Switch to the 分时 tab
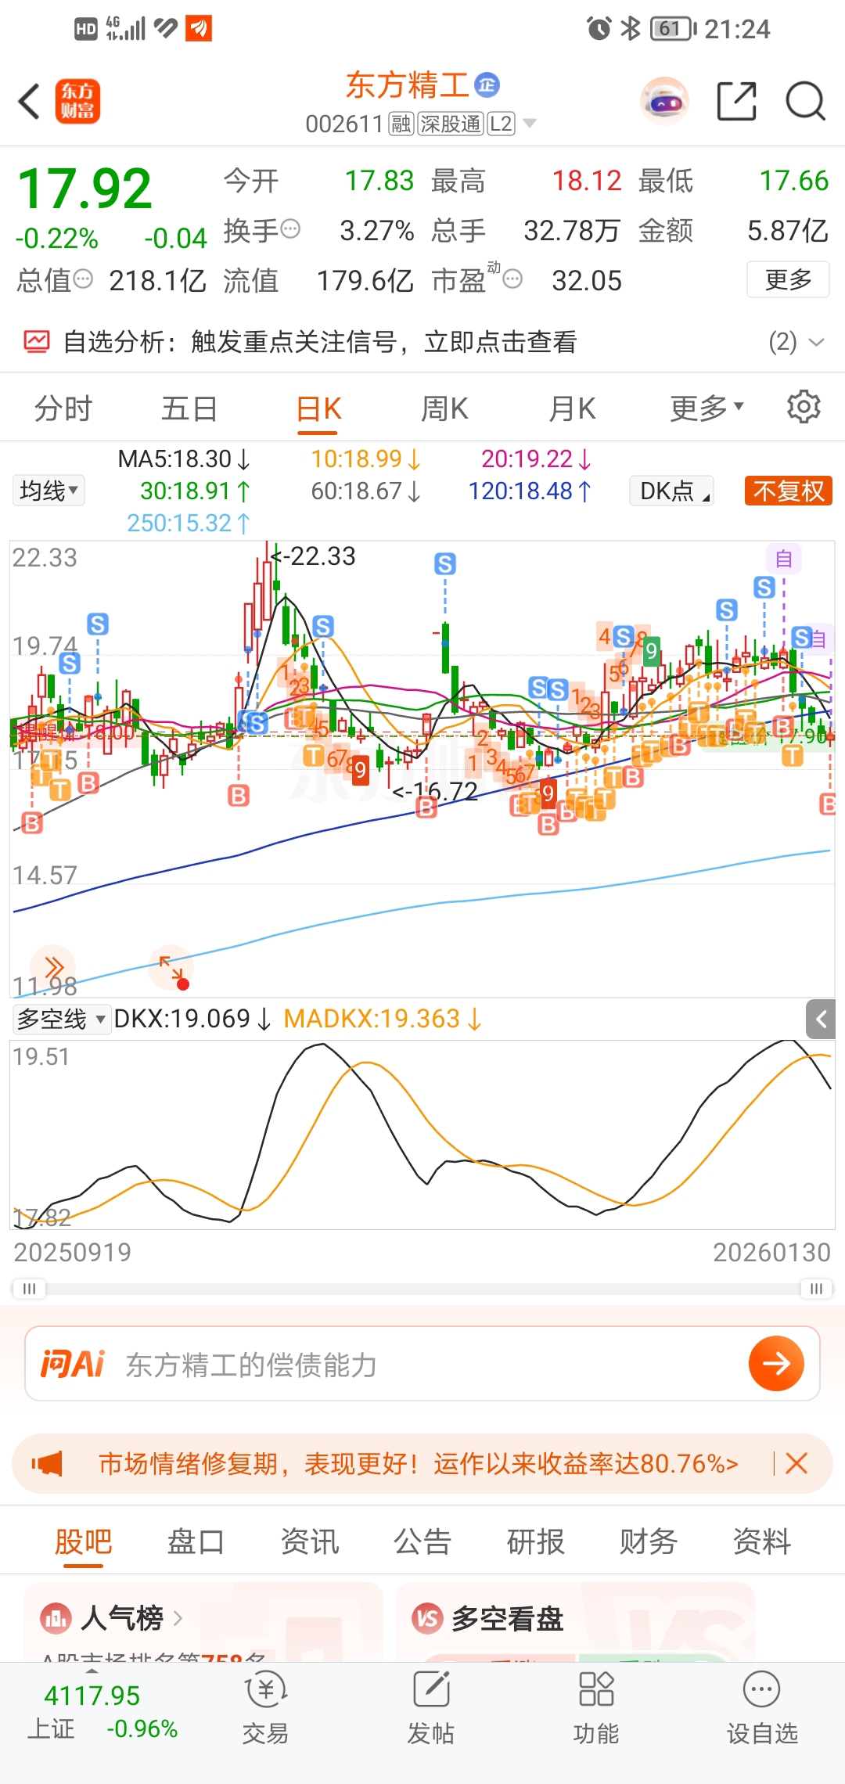Viewport: 845px width, 1784px height. (x=63, y=408)
